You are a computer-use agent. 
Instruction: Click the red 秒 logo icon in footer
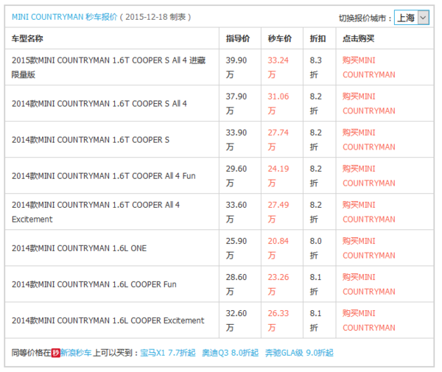coord(55,353)
